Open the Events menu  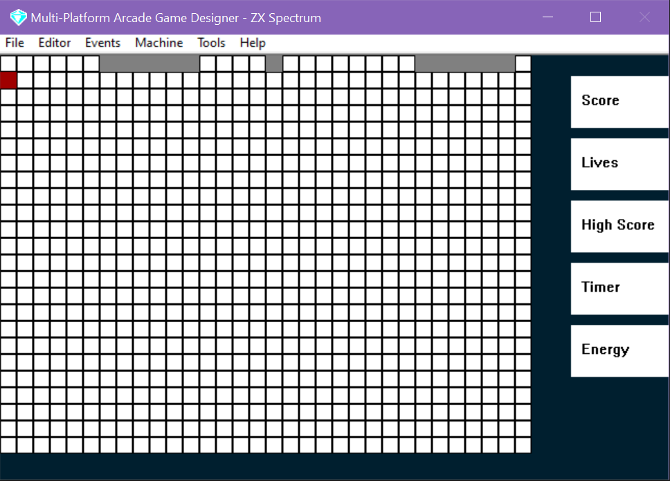click(x=102, y=43)
